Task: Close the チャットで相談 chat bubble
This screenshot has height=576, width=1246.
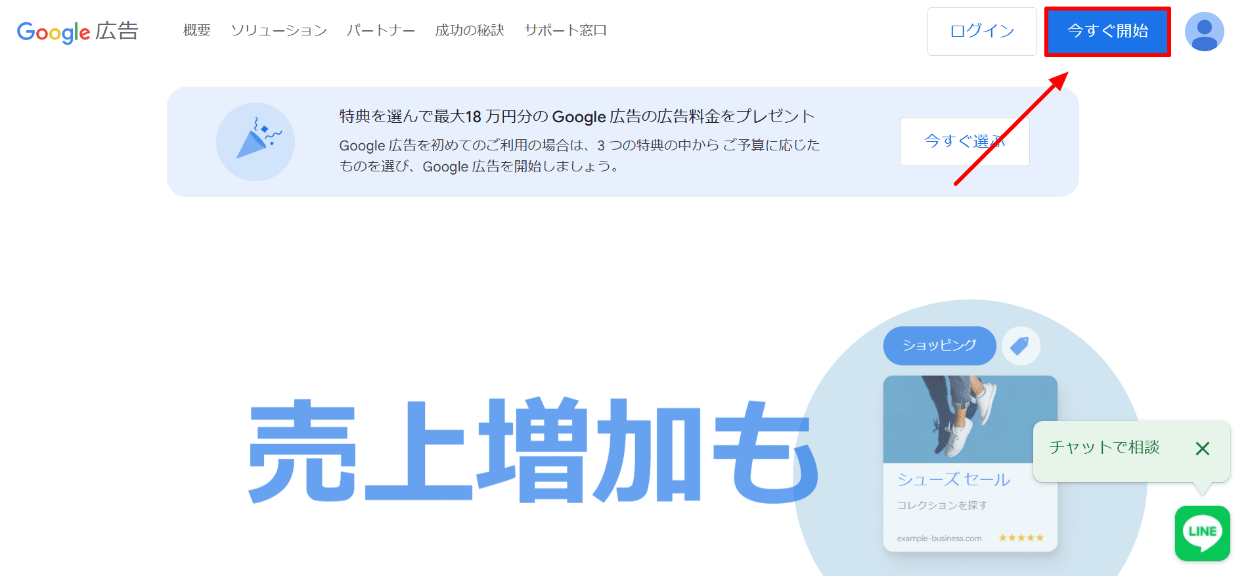Action: tap(1202, 449)
